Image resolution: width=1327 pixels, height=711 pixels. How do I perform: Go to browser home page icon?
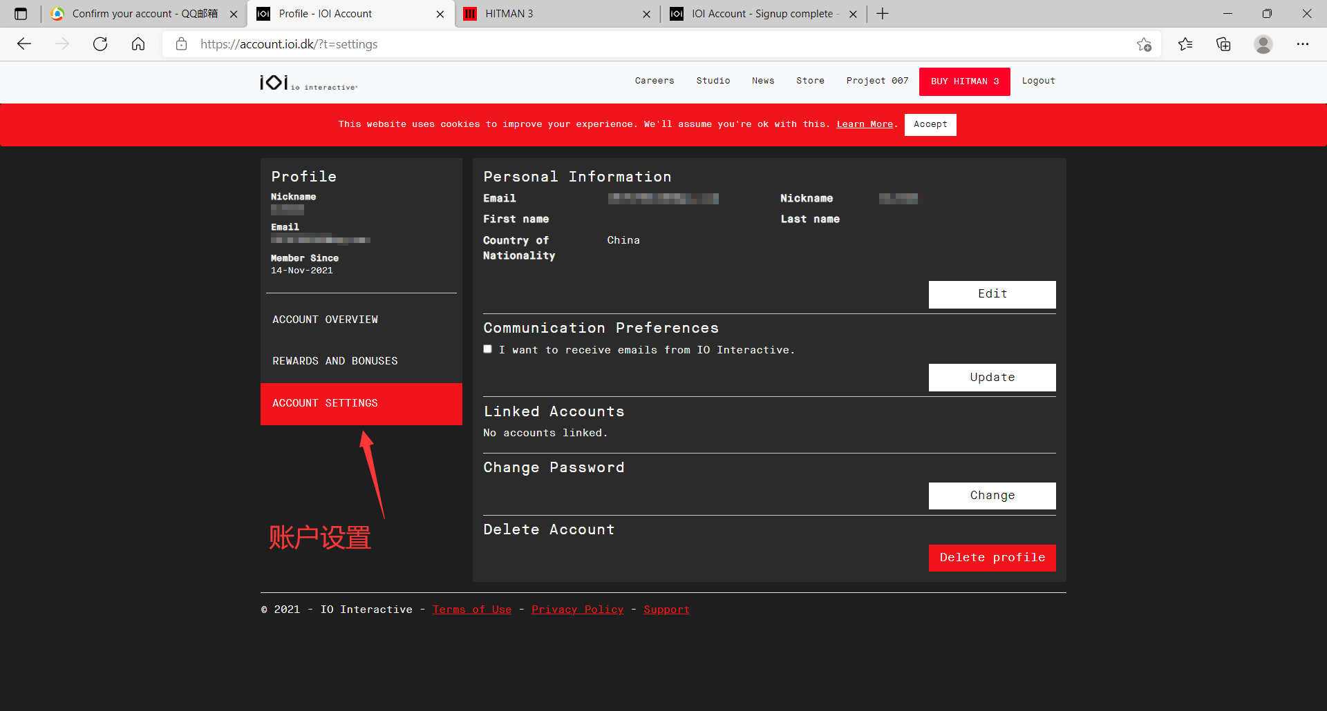138,44
